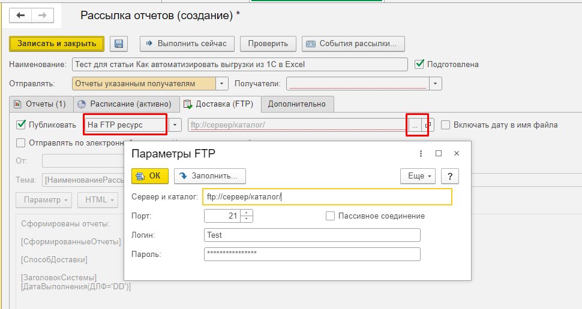Select the Доставка (FTP) tab
Screen dimensions: 582x309
(220, 104)
